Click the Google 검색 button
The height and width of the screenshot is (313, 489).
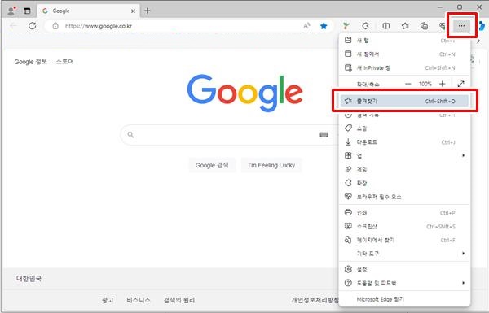tap(212, 165)
